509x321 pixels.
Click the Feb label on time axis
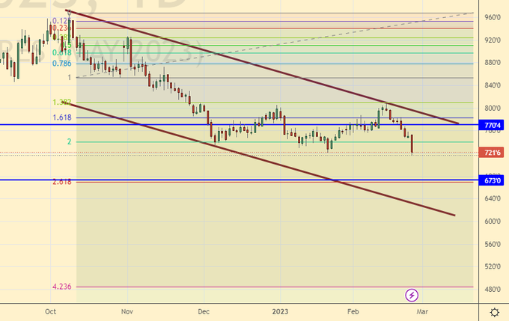(352, 311)
